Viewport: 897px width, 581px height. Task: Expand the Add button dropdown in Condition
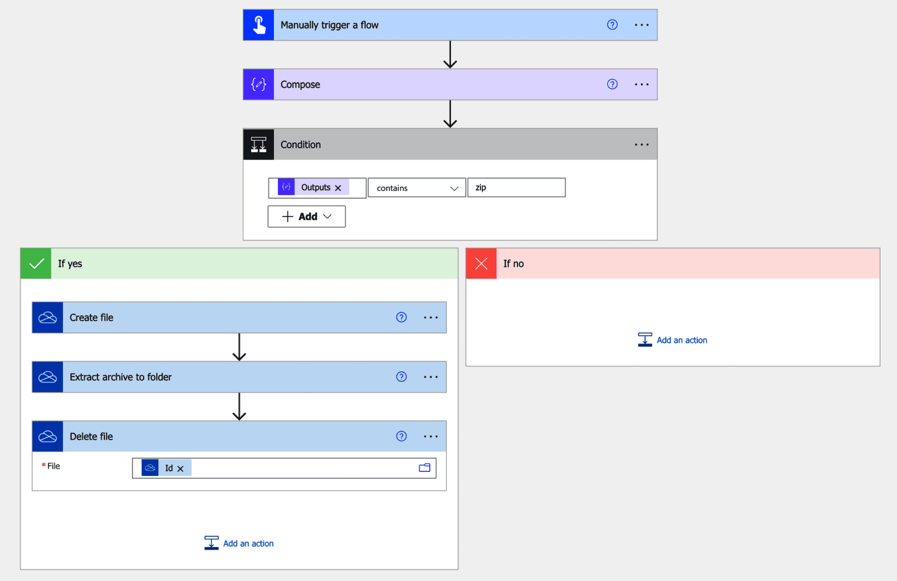pyautogui.click(x=328, y=216)
